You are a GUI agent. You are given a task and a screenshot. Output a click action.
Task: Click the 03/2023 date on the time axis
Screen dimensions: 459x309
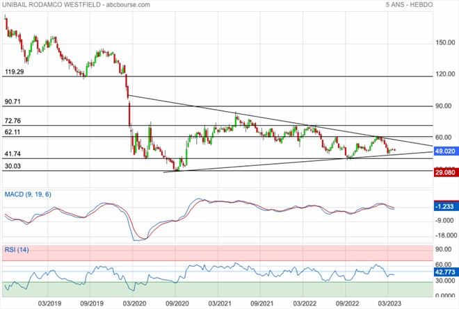point(389,303)
